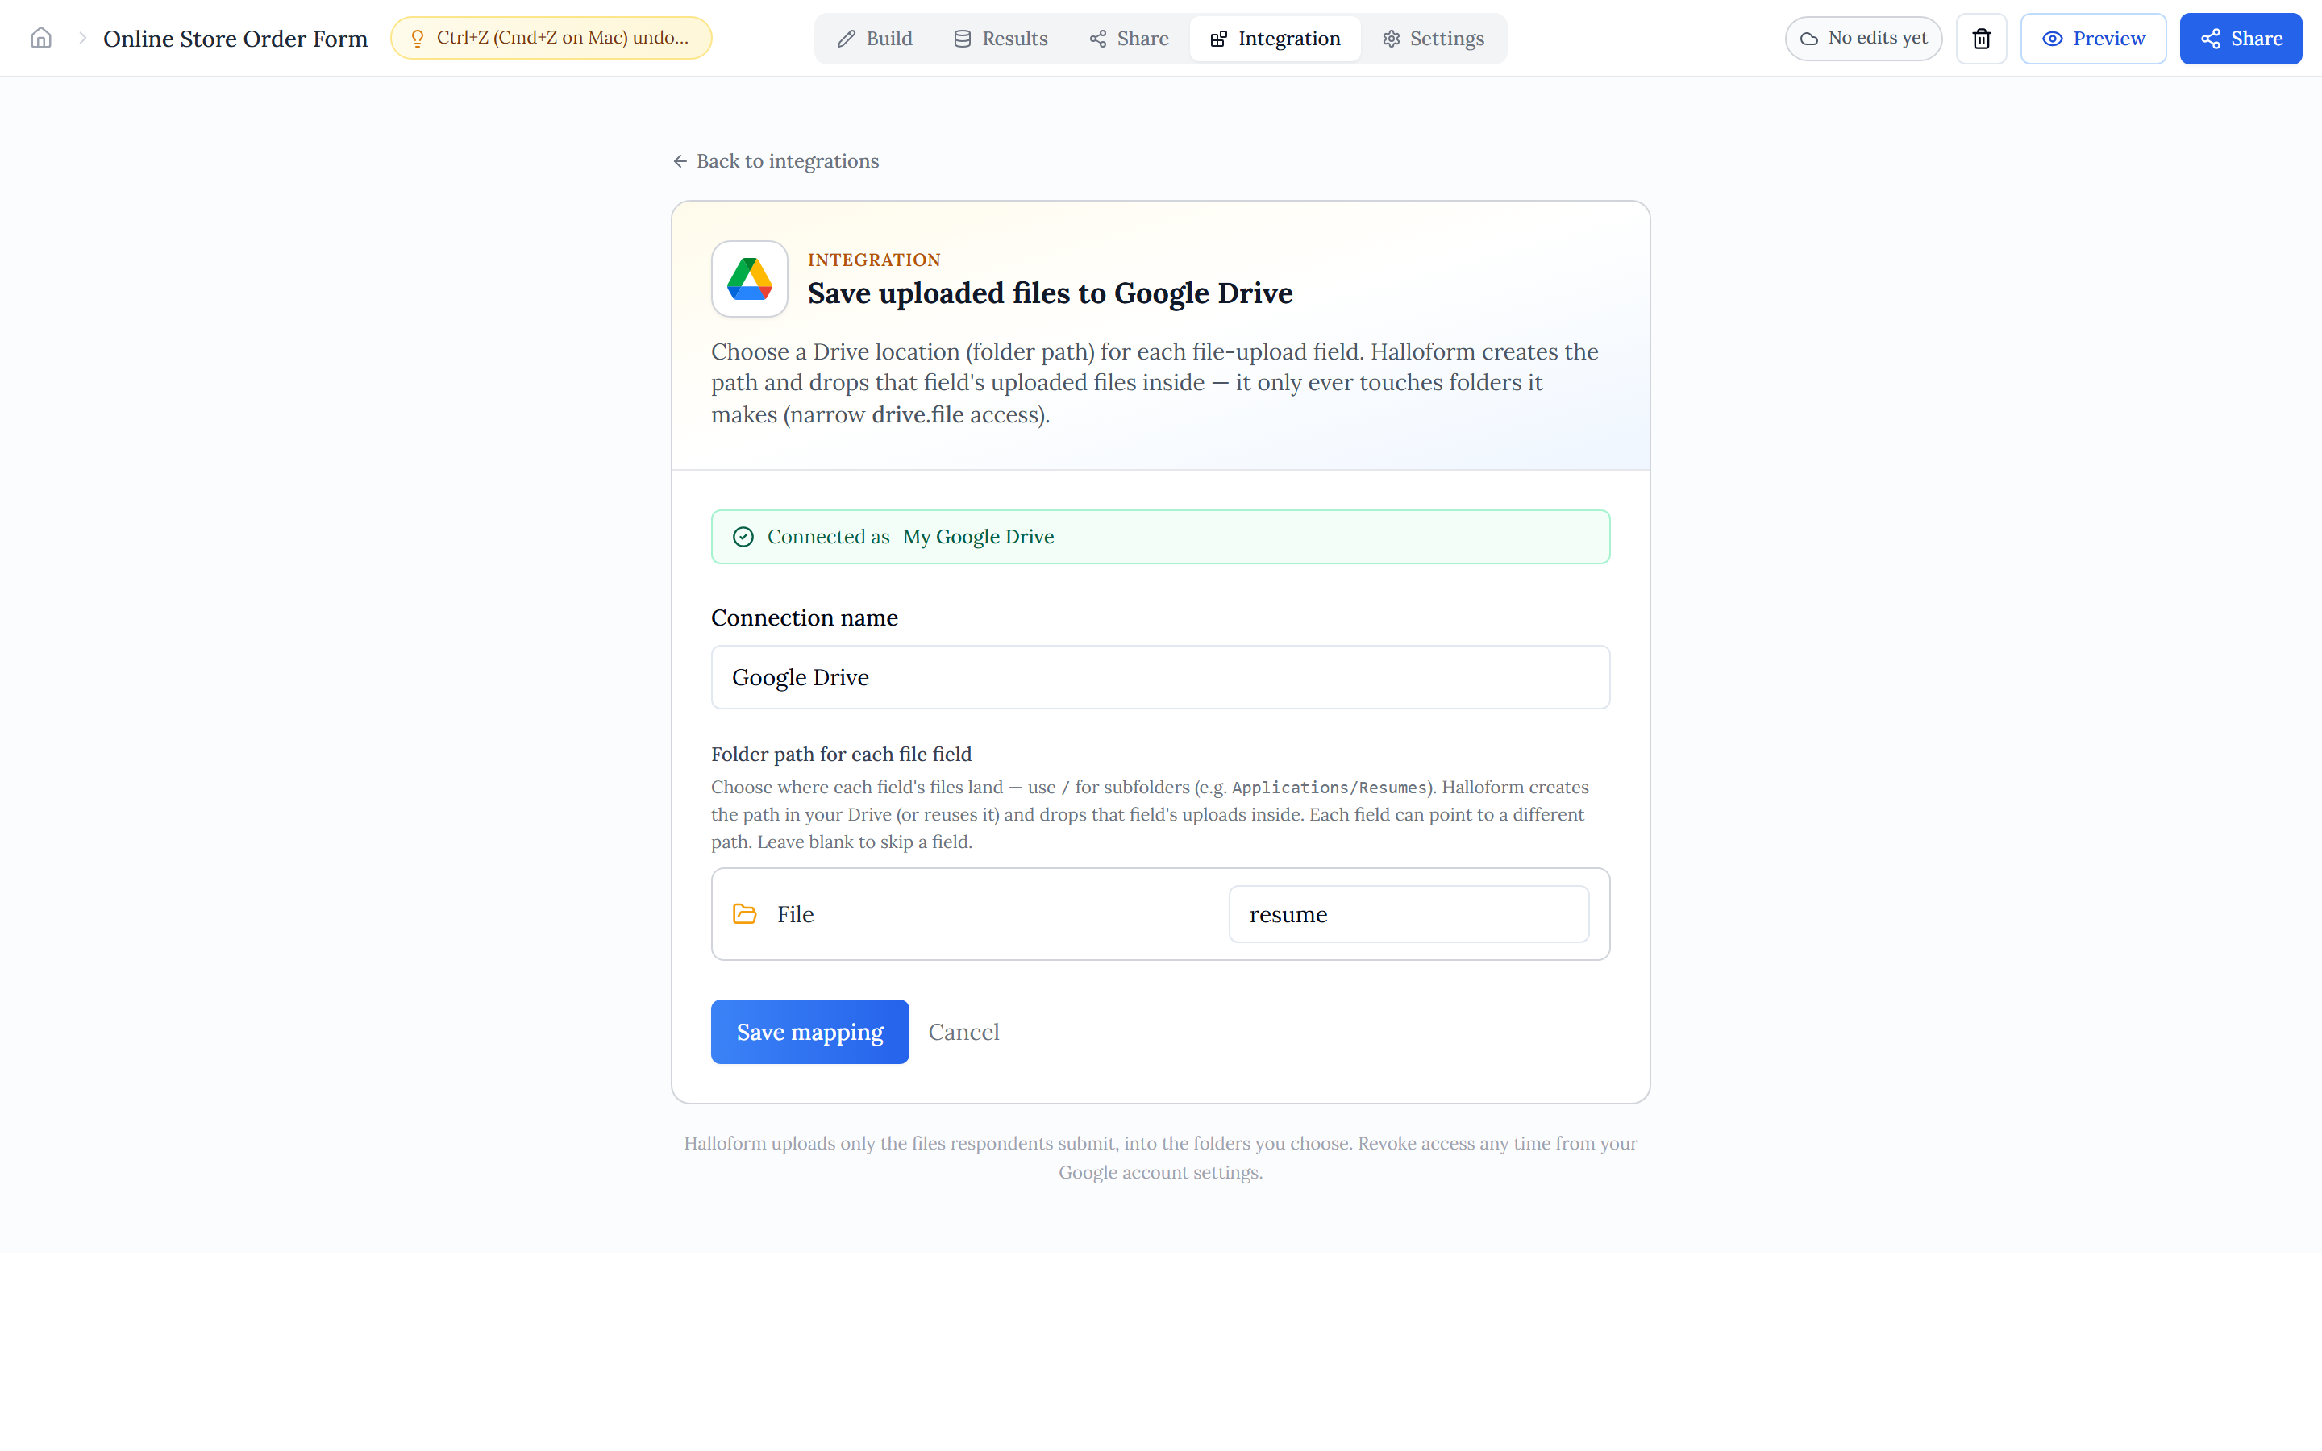Click the pencil icon on Build tab

847,39
